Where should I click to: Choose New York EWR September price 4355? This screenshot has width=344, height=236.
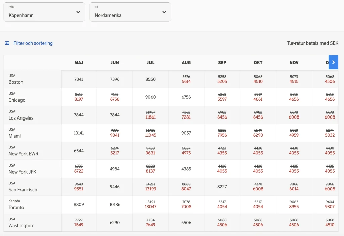[222, 153]
